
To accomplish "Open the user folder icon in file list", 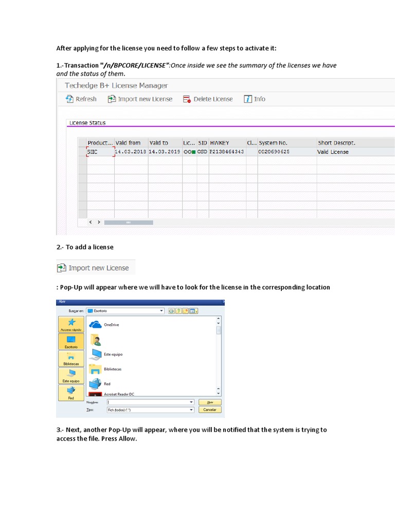I will (x=96, y=340).
